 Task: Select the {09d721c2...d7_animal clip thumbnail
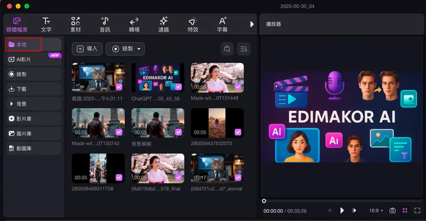218,168
